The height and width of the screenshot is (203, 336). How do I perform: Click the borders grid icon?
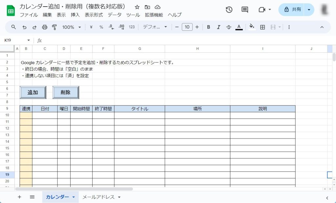tap(262, 27)
